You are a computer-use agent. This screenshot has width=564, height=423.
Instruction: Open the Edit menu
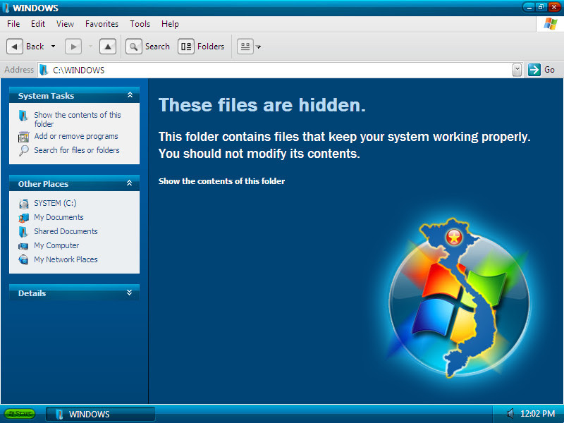(x=38, y=24)
